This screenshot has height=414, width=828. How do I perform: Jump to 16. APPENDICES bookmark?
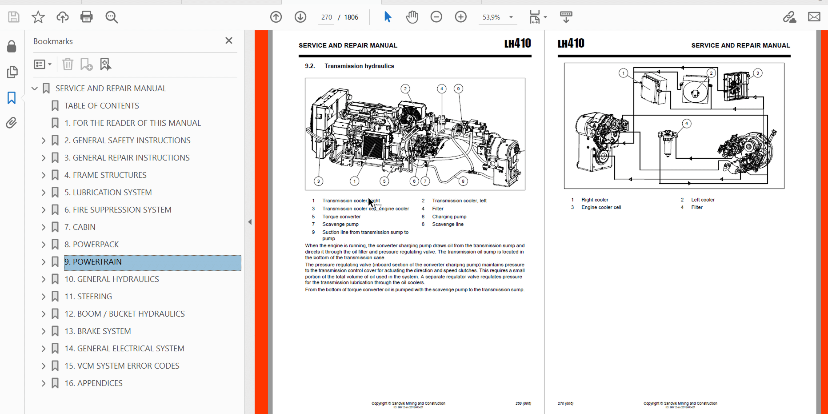pyautogui.click(x=93, y=383)
